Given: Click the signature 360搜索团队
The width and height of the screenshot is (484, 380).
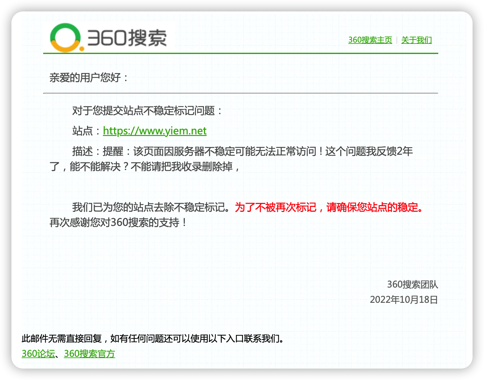Looking at the screenshot, I should pyautogui.click(x=412, y=284).
